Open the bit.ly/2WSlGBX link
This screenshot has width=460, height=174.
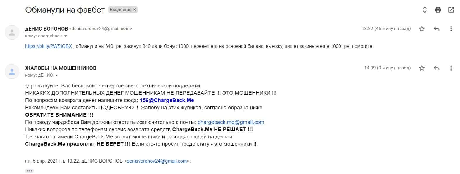(x=48, y=46)
